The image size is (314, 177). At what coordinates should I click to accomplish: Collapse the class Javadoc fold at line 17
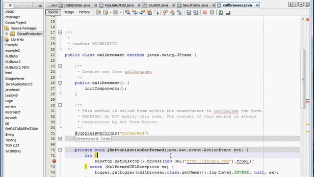click(x=60, y=32)
